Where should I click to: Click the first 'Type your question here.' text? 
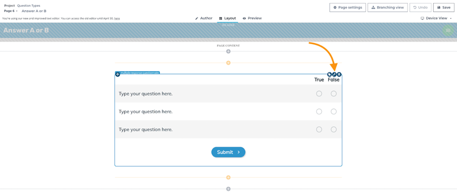click(x=145, y=94)
